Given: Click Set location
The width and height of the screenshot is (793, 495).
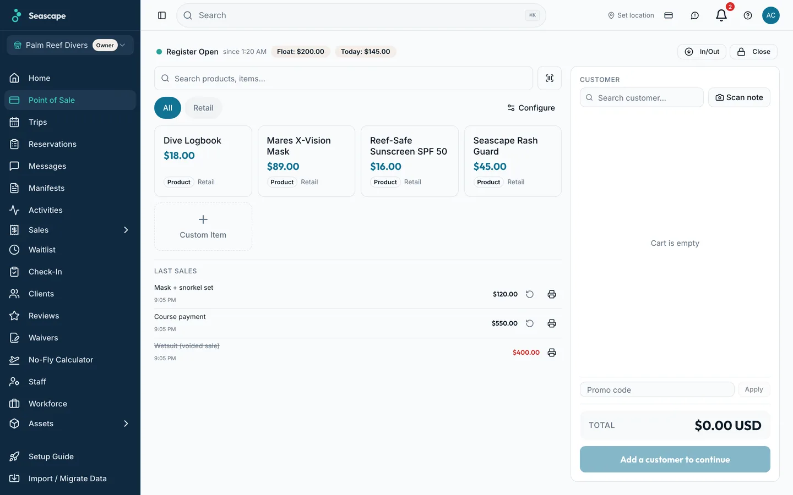Looking at the screenshot, I should click(x=631, y=15).
